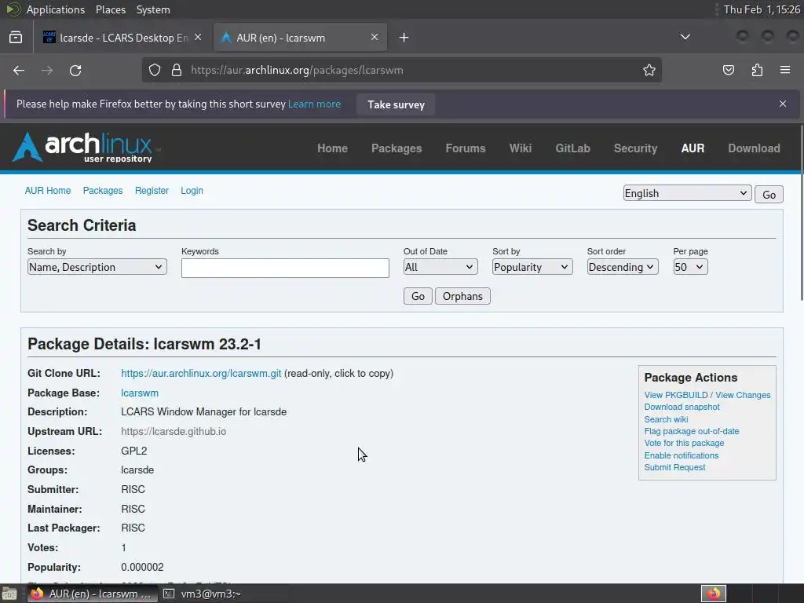The image size is (804, 603).
Task: Click Vote for this package link
Action: pyautogui.click(x=684, y=443)
